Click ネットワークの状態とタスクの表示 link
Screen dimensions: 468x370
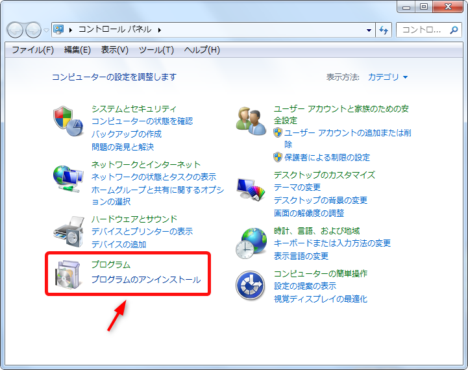(x=154, y=177)
